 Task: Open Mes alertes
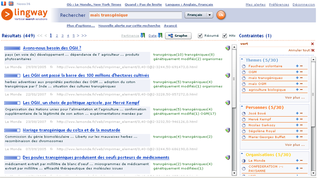(x=255, y=4)
